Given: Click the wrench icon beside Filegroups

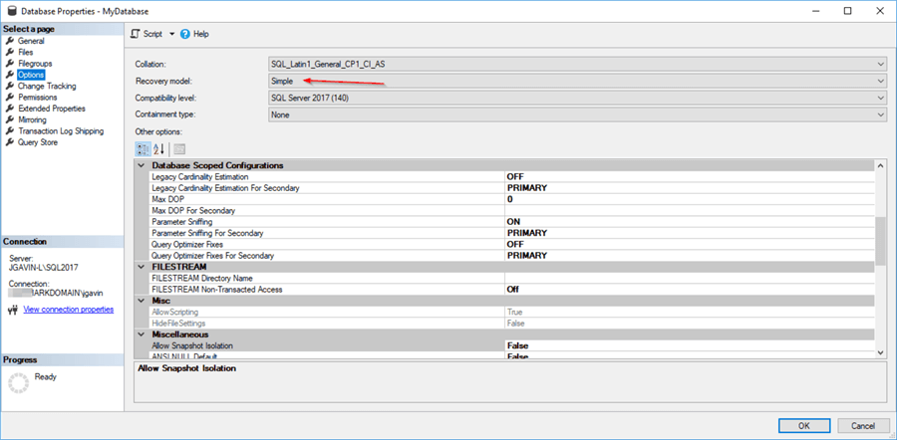Looking at the screenshot, I should [10, 64].
